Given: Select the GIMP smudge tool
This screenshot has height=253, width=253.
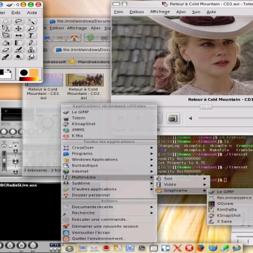Looking at the screenshot, I should 31,57.
